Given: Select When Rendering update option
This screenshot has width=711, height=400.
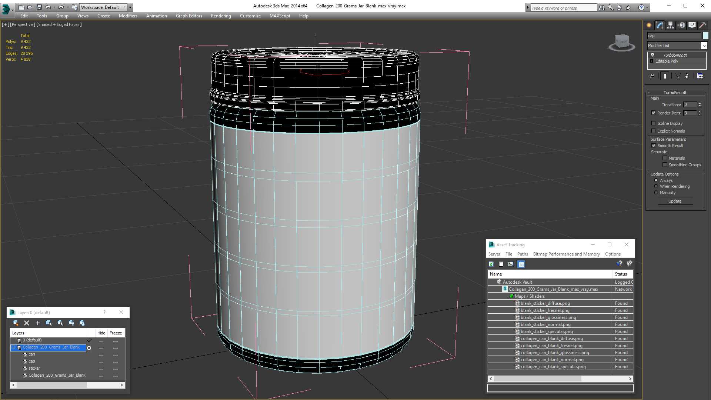Looking at the screenshot, I should pyautogui.click(x=656, y=186).
